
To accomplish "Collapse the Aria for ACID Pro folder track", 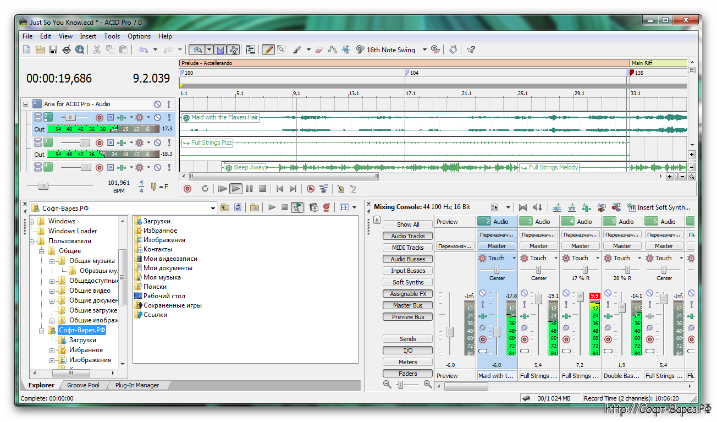I will pyautogui.click(x=25, y=104).
